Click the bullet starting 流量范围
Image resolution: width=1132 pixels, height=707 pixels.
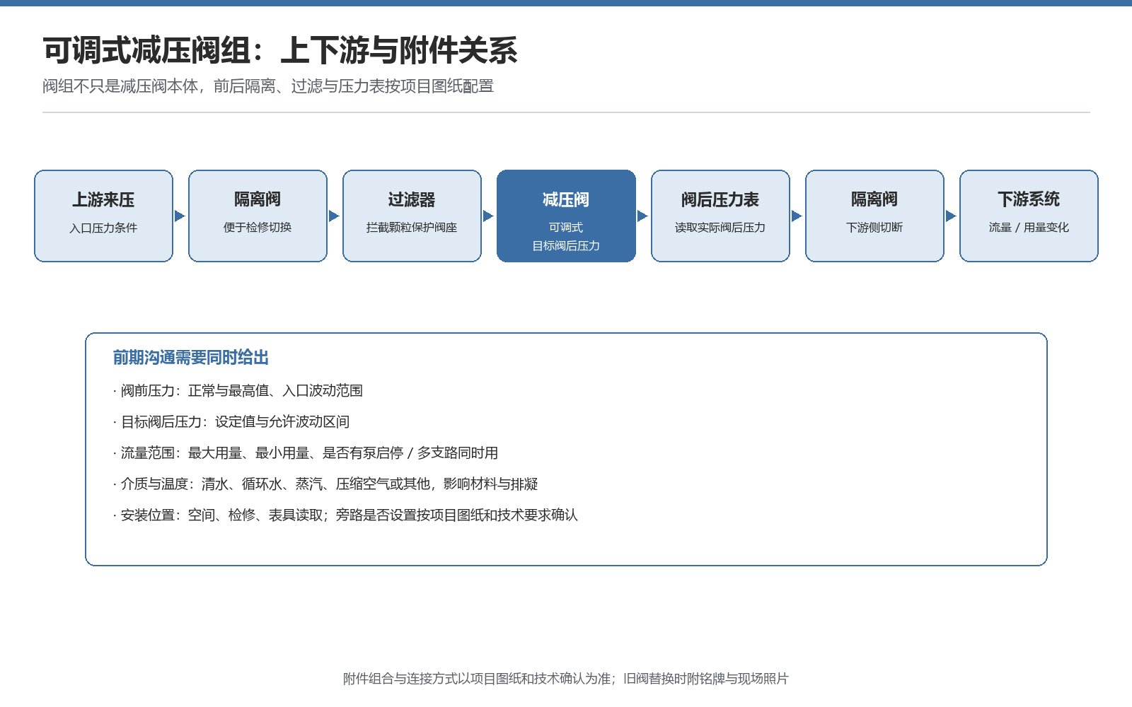point(306,452)
